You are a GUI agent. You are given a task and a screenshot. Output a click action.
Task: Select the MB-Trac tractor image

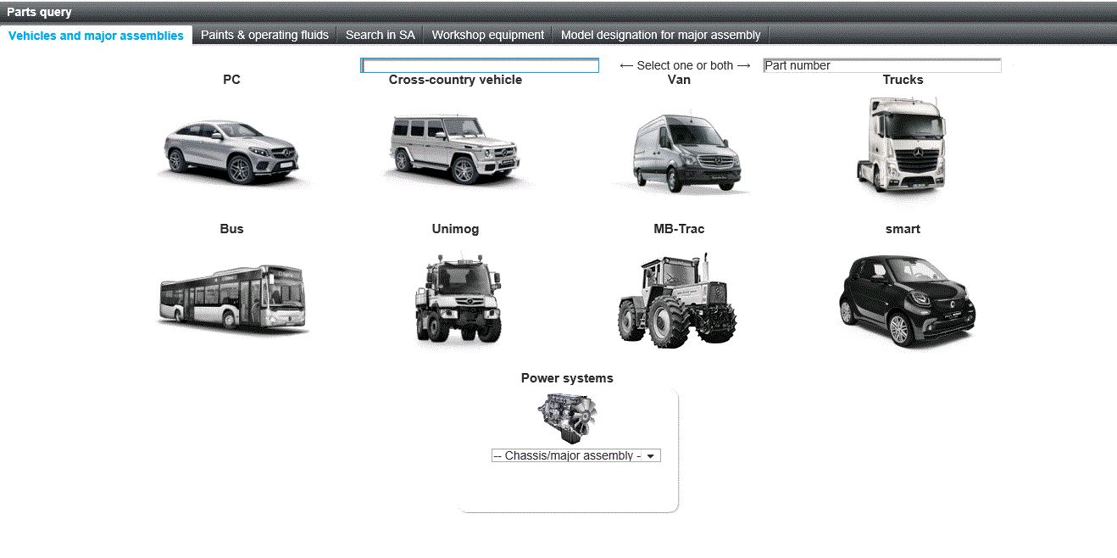click(676, 300)
